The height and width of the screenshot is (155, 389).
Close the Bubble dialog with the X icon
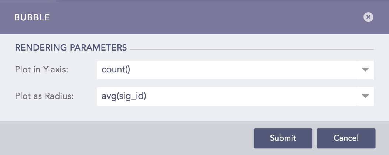click(368, 17)
